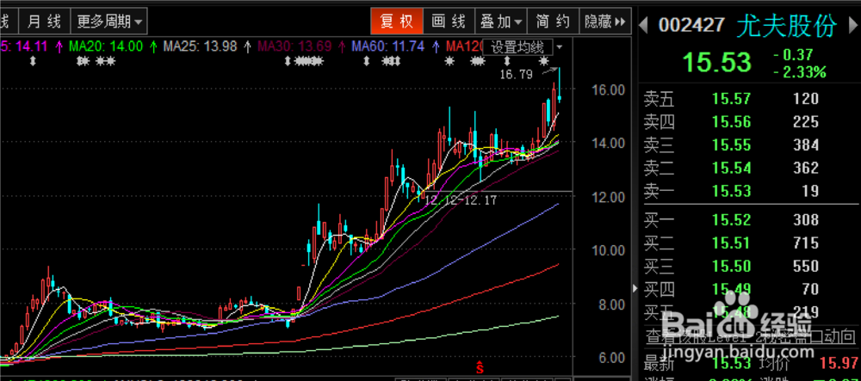The image size is (861, 381).
Task: Switch to 简约 simplified view
Action: pyautogui.click(x=553, y=22)
